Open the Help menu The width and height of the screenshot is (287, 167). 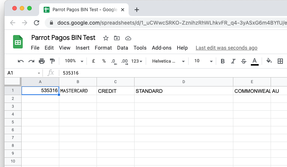tap(182, 48)
